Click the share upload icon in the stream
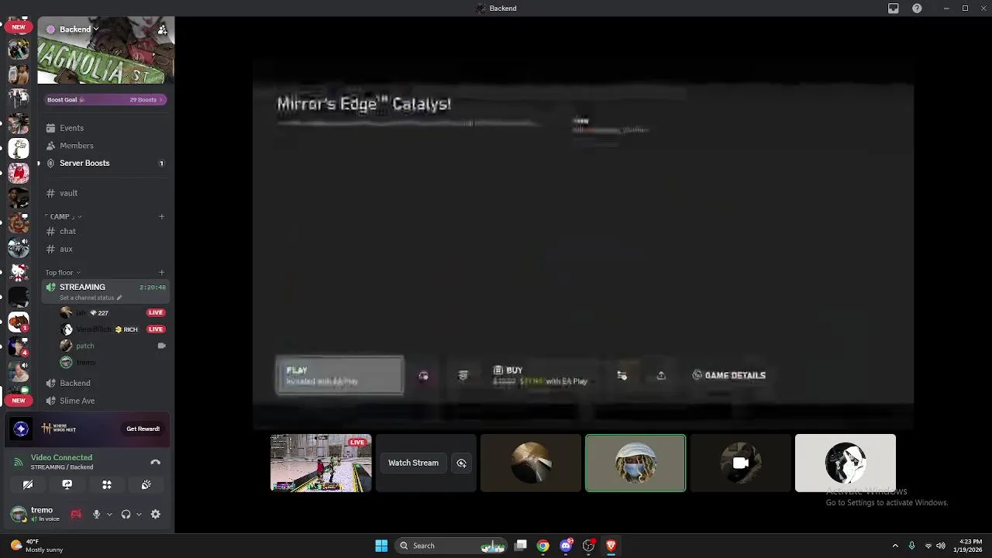The image size is (992, 558). pyautogui.click(x=661, y=376)
